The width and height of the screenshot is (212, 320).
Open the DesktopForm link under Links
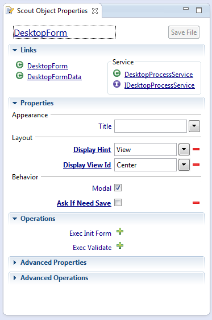[x=47, y=66]
